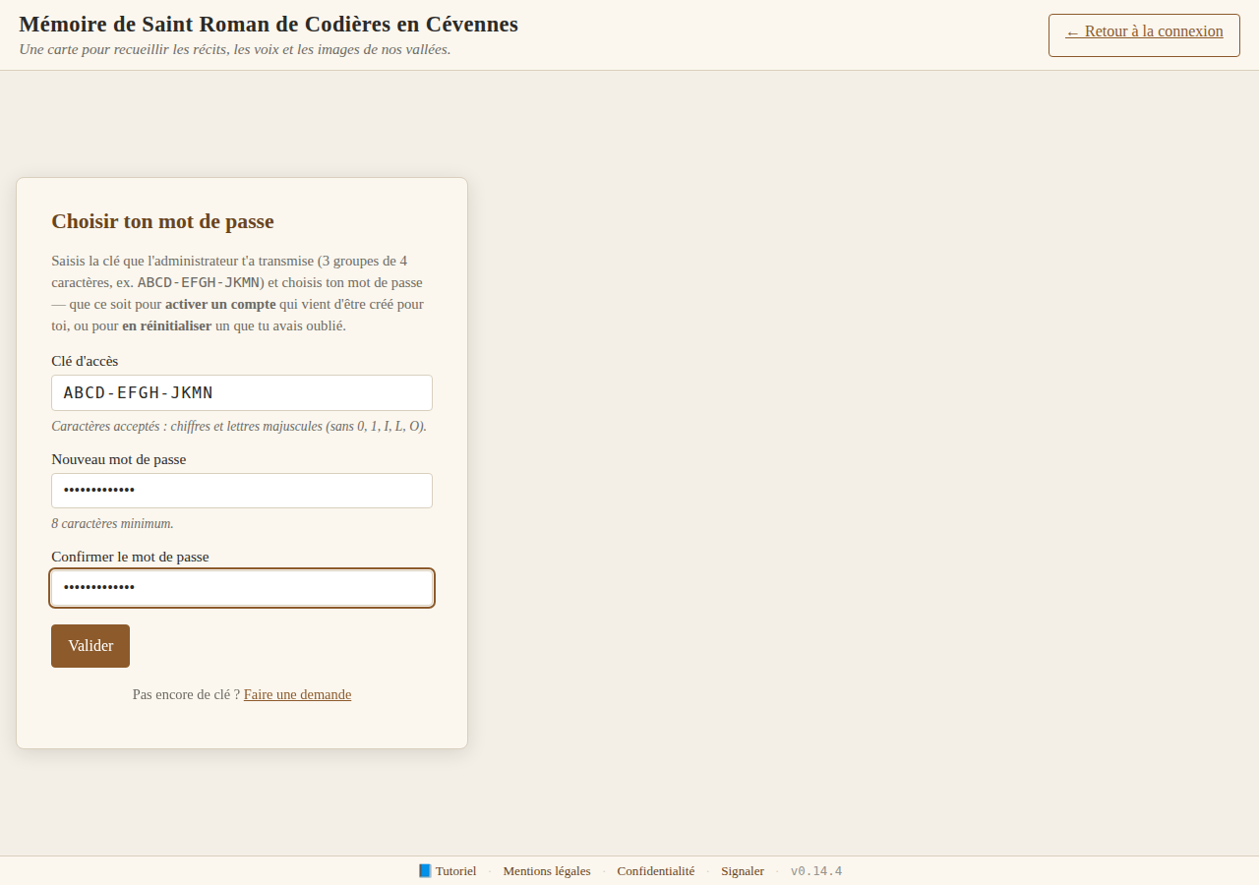Click inside the Clé d'accès input
The width and height of the screenshot is (1259, 885).
click(241, 392)
